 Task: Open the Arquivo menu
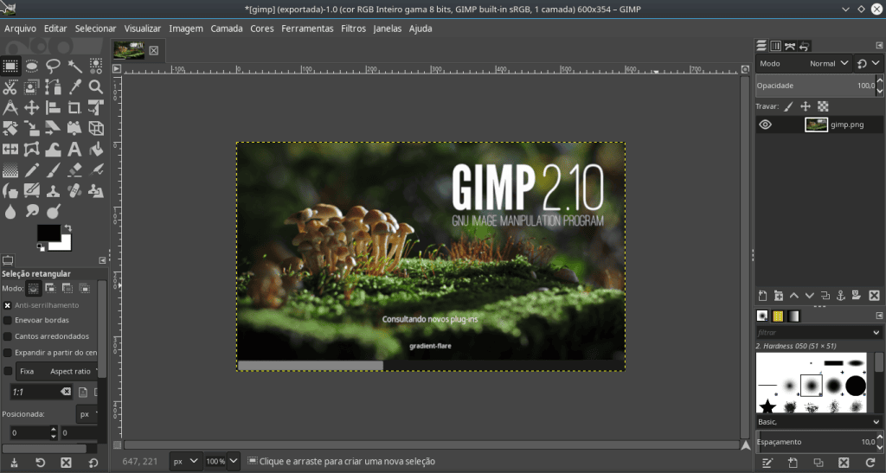tap(21, 29)
